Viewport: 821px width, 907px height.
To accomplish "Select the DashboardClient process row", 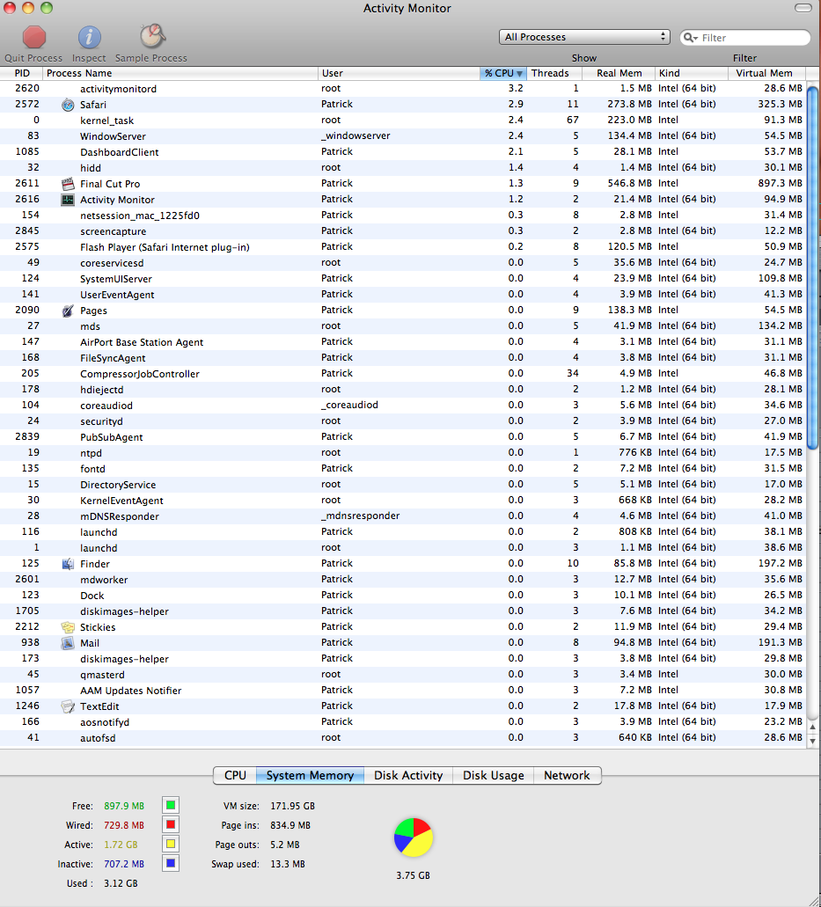I will pyautogui.click(x=403, y=152).
